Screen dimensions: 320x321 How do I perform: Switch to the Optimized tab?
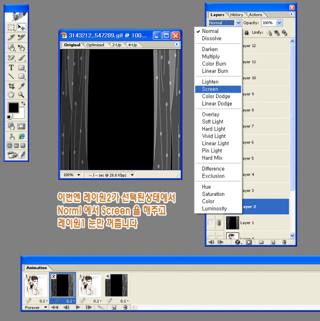(x=95, y=45)
